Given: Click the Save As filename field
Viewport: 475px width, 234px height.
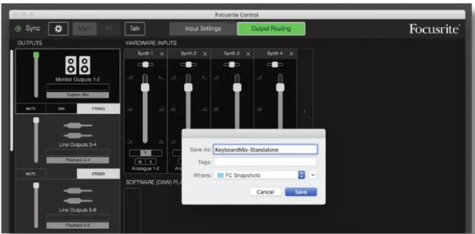Looking at the screenshot, I should click(x=266, y=149).
